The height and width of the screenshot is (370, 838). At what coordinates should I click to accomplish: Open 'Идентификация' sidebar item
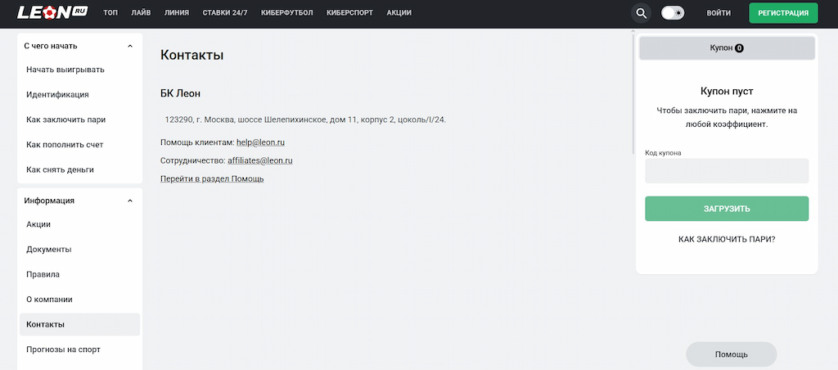click(x=79, y=95)
